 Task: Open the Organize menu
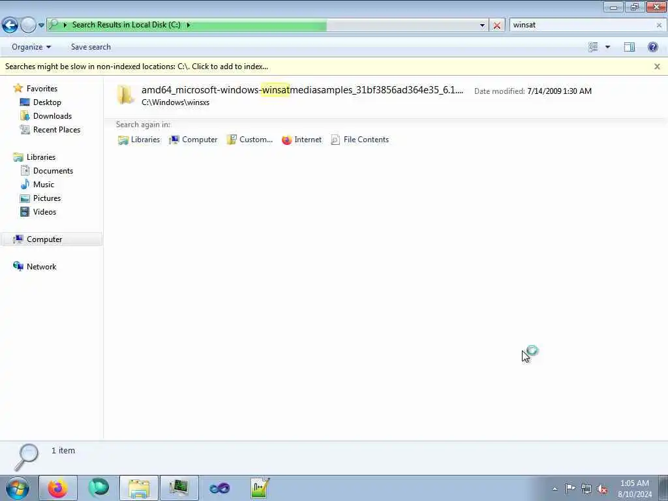click(x=31, y=47)
